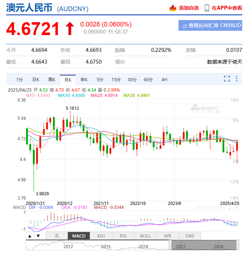Click the faded up arrow beside MACD legend
The height and width of the screenshot is (255, 244).
click(x=230, y=208)
